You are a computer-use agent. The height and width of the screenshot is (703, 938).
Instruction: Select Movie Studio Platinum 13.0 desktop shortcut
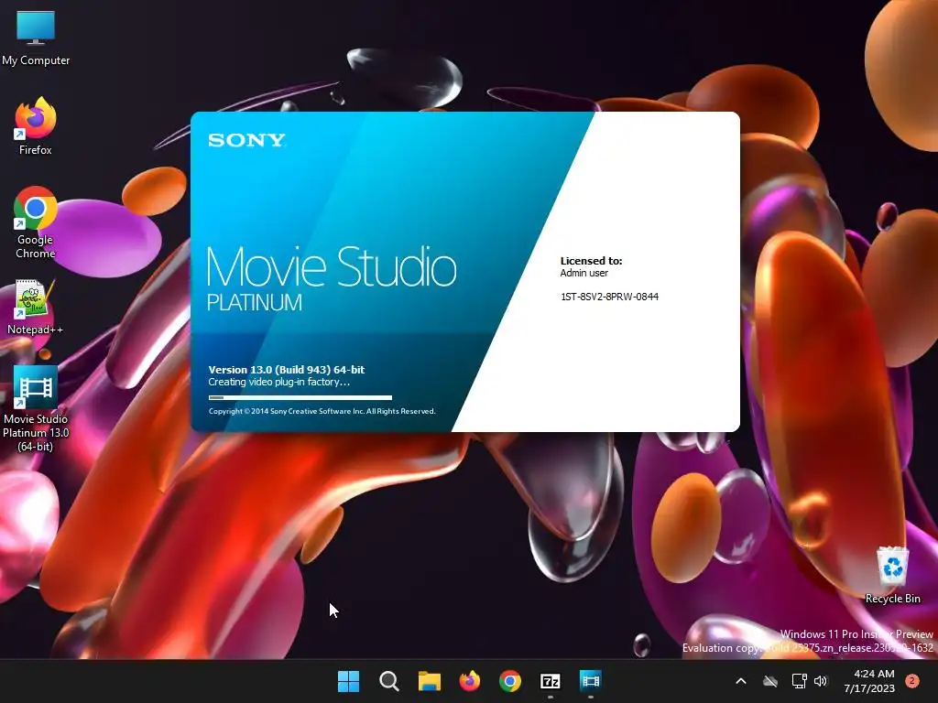36,409
